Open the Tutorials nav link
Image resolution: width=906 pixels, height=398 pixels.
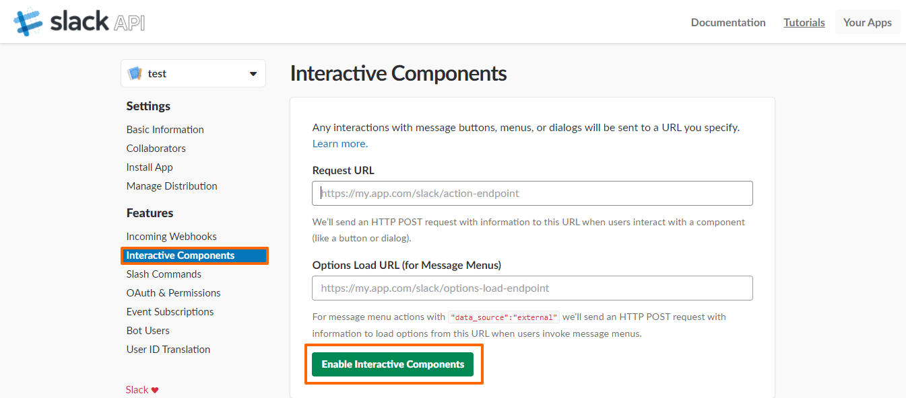804,22
